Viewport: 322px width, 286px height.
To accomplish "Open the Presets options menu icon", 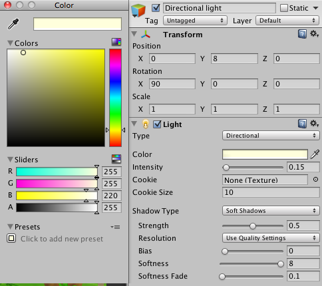I will click(115, 227).
